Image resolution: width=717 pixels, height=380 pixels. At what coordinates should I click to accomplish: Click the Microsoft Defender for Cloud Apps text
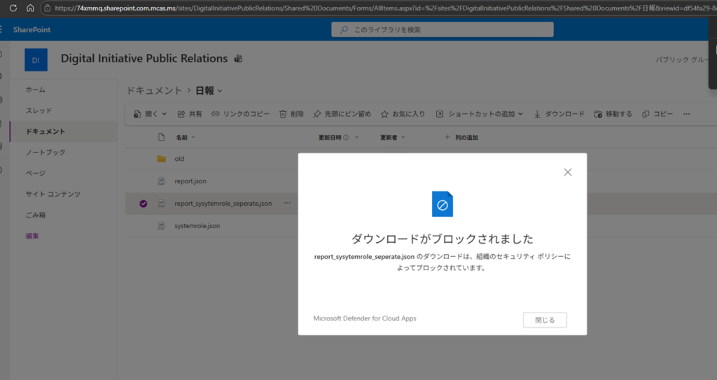[x=365, y=318]
